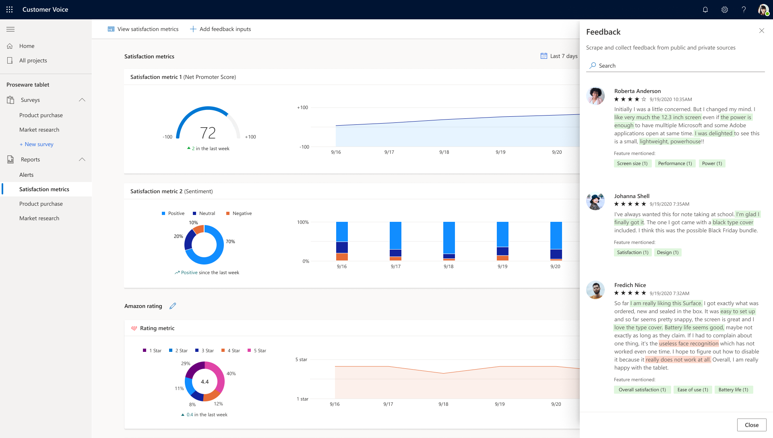Click the sentiment donut chart
773x438 pixels.
click(204, 244)
